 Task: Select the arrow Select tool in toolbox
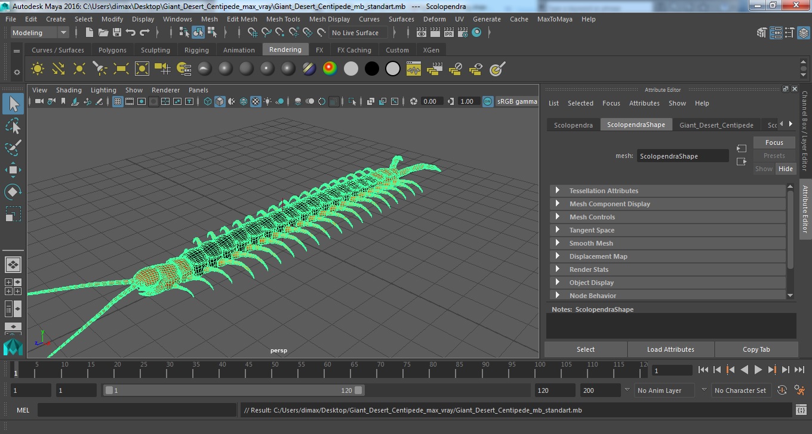click(x=13, y=104)
